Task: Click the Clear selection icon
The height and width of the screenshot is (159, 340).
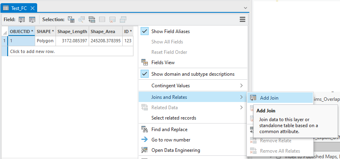Action: tap(102, 20)
